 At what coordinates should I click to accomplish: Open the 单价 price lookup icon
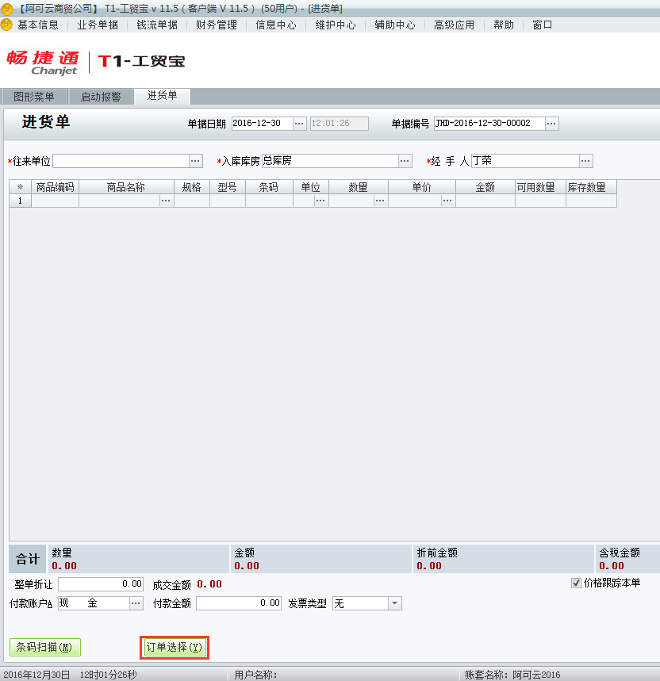click(446, 201)
